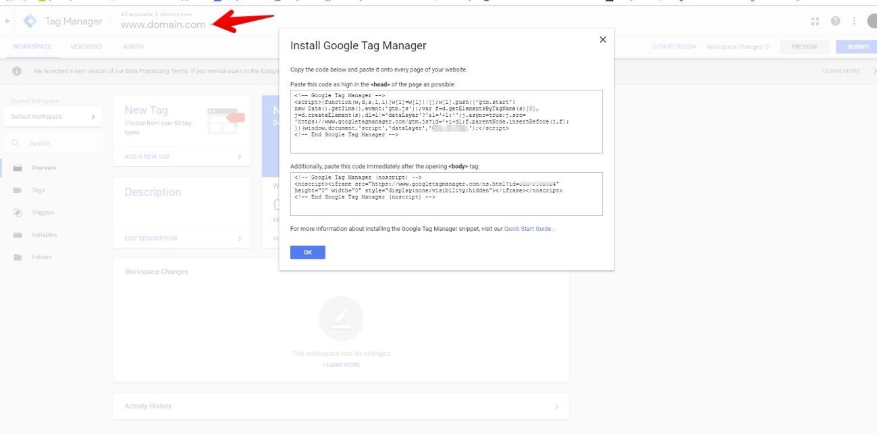Image resolution: width=877 pixels, height=434 pixels.
Task: Go back using the left arrow icon
Action: coord(7,22)
